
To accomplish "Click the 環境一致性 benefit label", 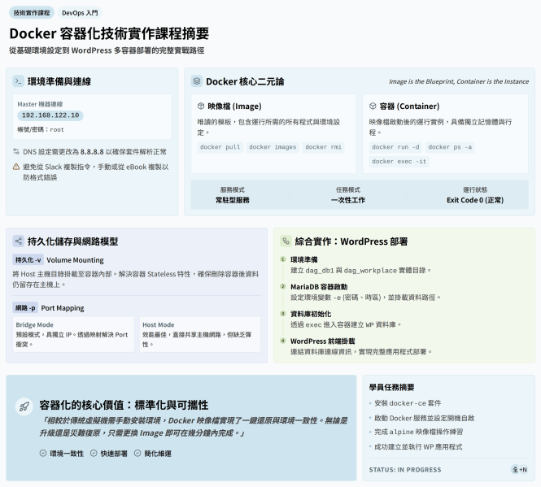I will tap(67, 454).
